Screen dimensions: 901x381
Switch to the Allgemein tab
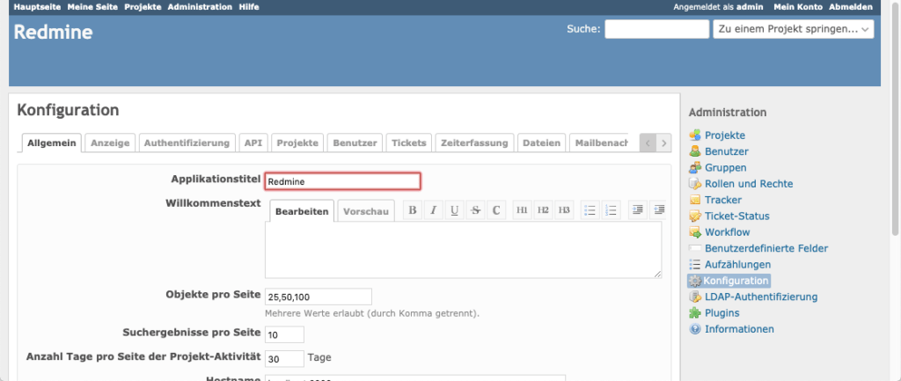click(52, 143)
